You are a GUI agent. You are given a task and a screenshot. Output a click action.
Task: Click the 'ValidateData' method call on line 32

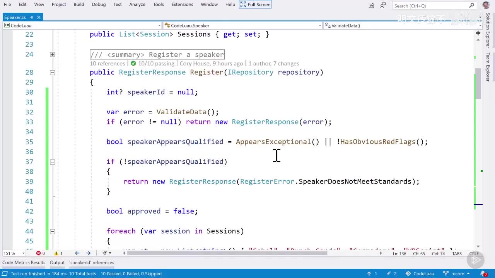coord(181,112)
